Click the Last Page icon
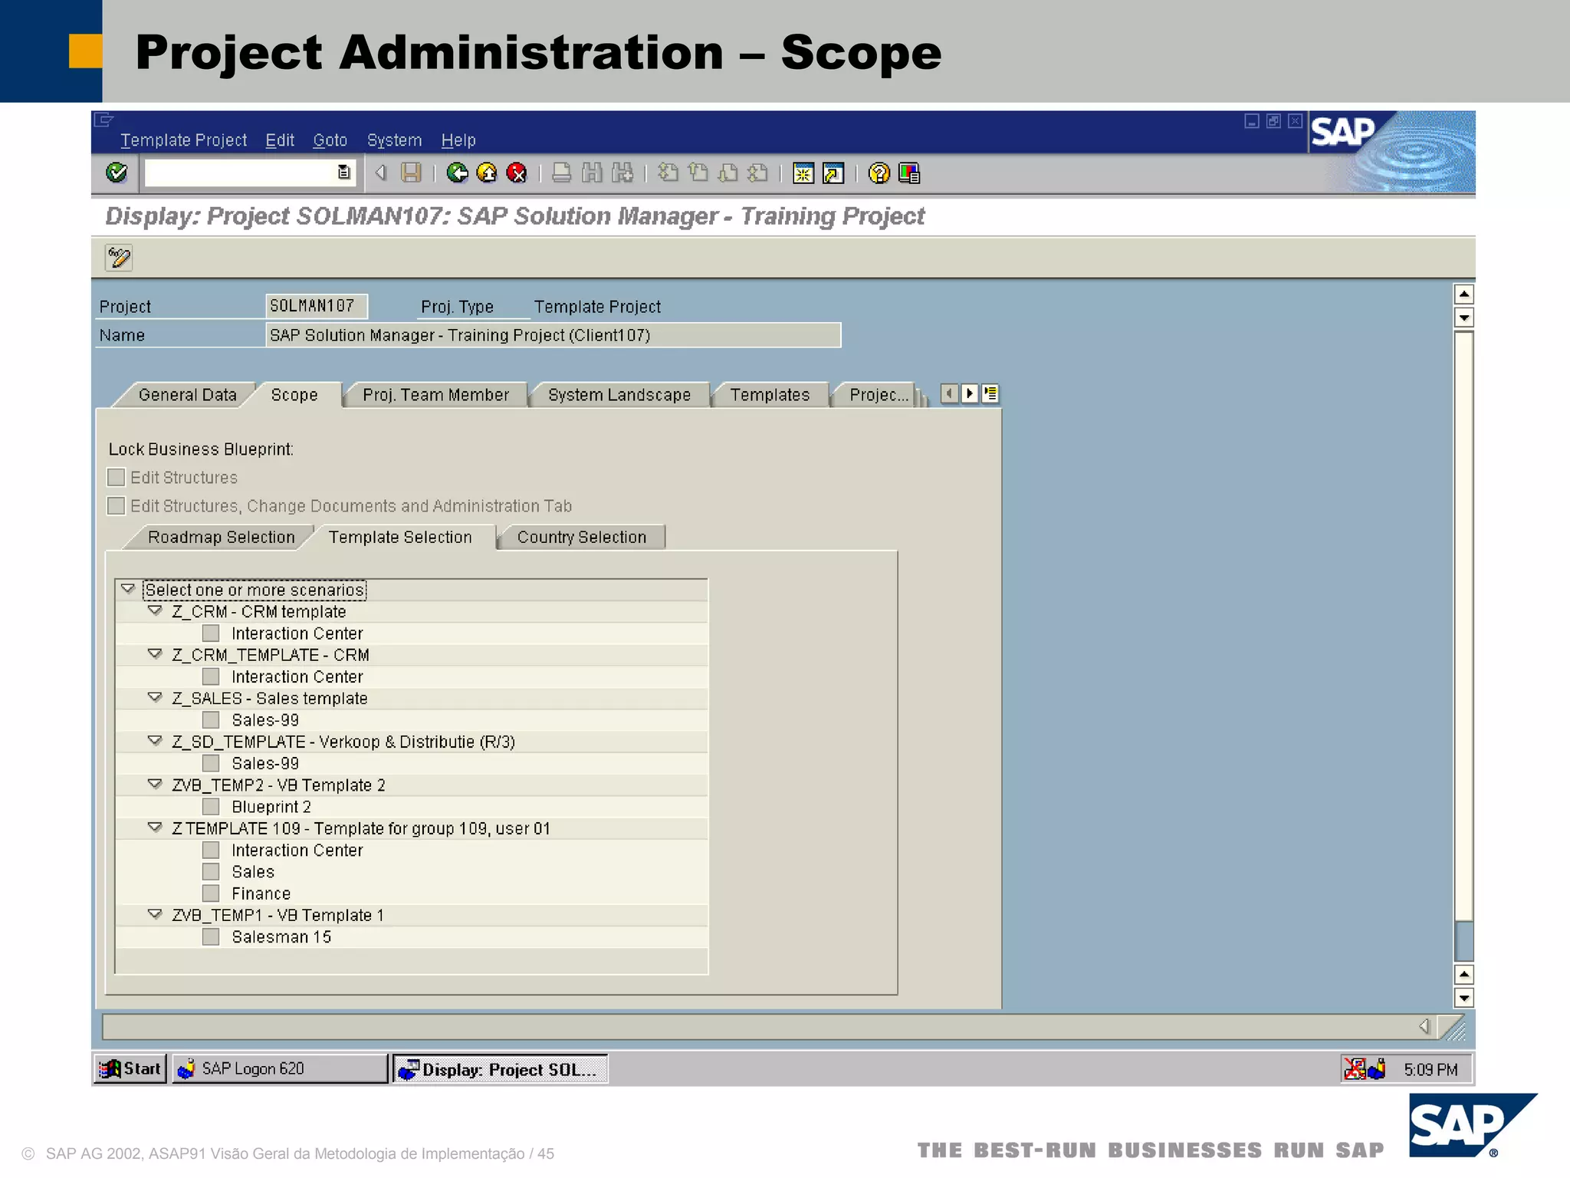The image size is (1570, 1178). pyautogui.click(x=757, y=173)
